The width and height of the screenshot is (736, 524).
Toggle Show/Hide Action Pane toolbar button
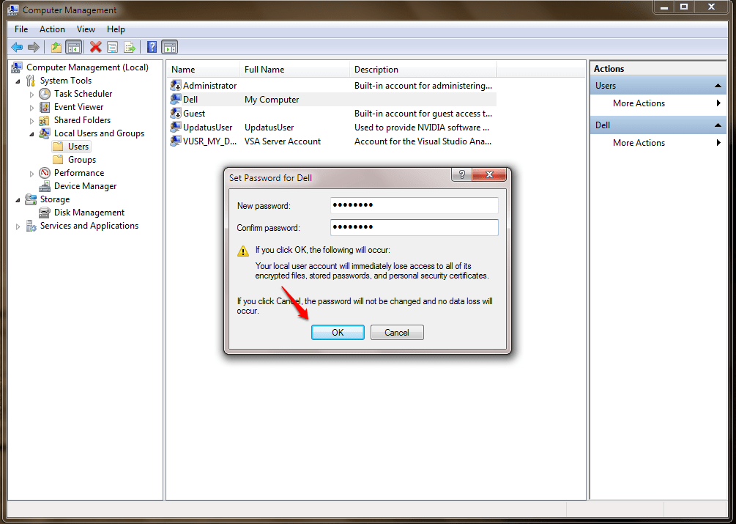pos(169,47)
